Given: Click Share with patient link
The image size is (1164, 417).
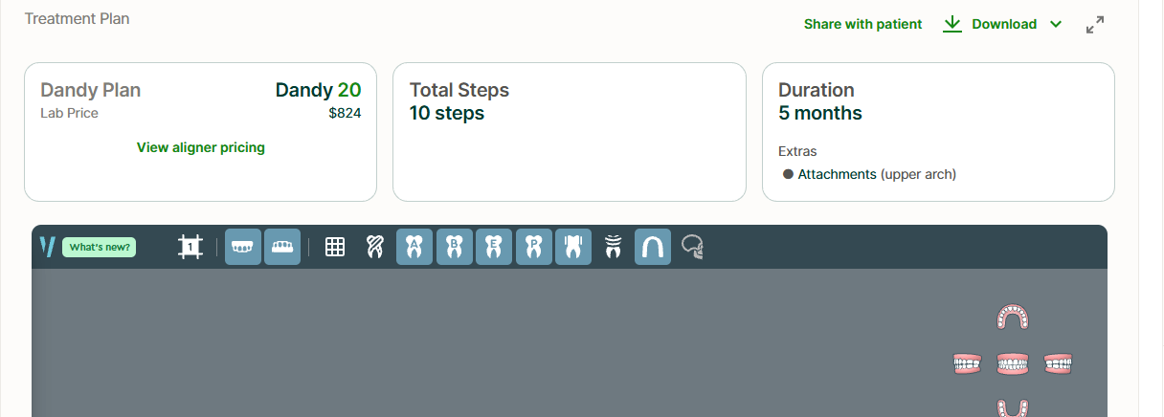Looking at the screenshot, I should coord(862,25).
